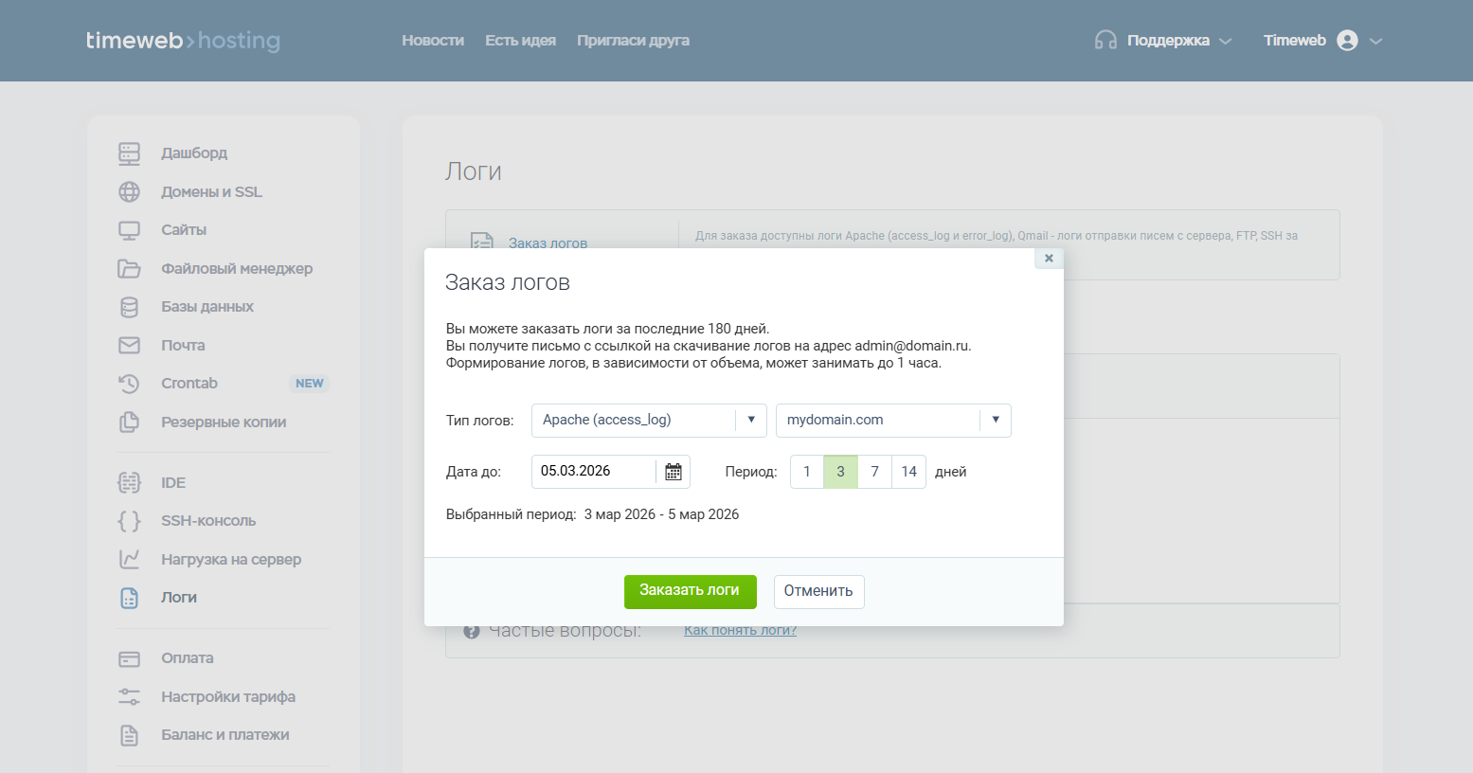Click the SSH-консоль braces icon

129,521
